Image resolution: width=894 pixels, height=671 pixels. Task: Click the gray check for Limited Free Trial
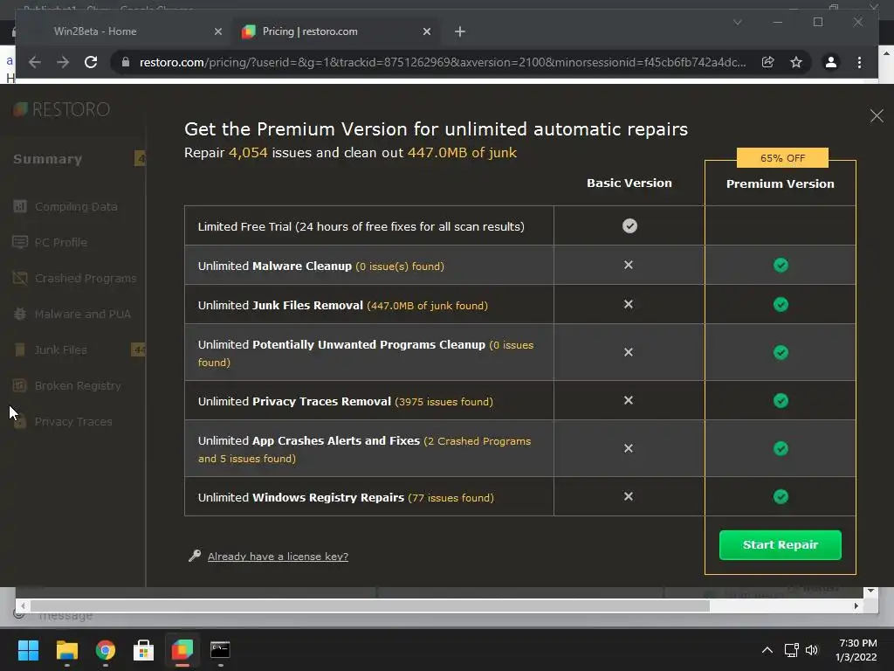click(629, 226)
